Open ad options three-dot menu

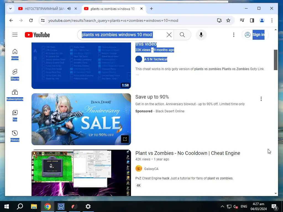coord(261,99)
